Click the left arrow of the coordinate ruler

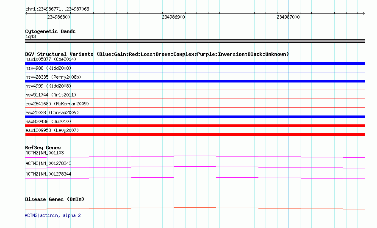tap(26, 13)
